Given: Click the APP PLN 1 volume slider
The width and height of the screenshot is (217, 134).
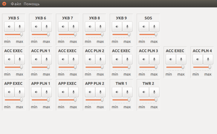Looking at the screenshot, I should [x=41, y=100].
